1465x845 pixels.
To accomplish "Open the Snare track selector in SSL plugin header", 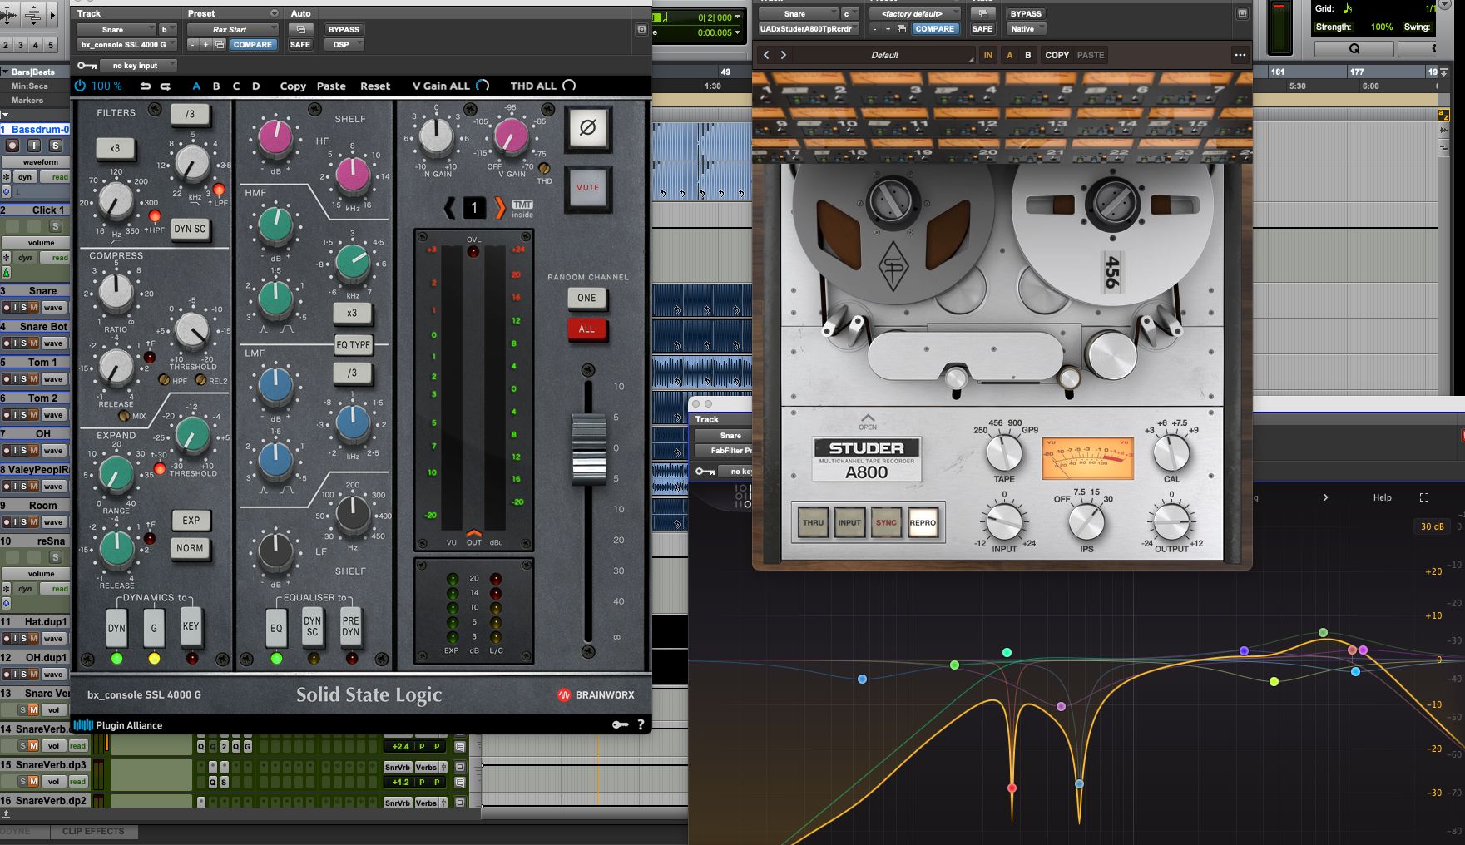I will click(116, 30).
